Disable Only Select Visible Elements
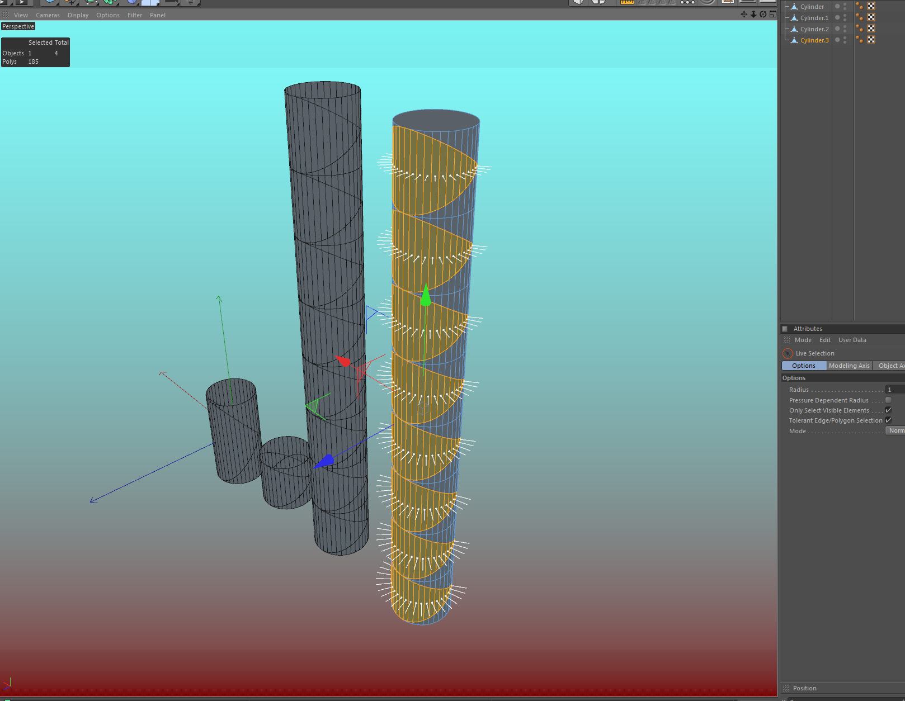The height and width of the screenshot is (701, 905). 888,410
